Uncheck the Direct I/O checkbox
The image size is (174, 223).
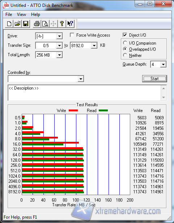click(125, 35)
